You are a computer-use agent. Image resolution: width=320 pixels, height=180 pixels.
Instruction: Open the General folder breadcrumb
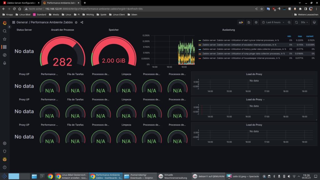coord(22,22)
